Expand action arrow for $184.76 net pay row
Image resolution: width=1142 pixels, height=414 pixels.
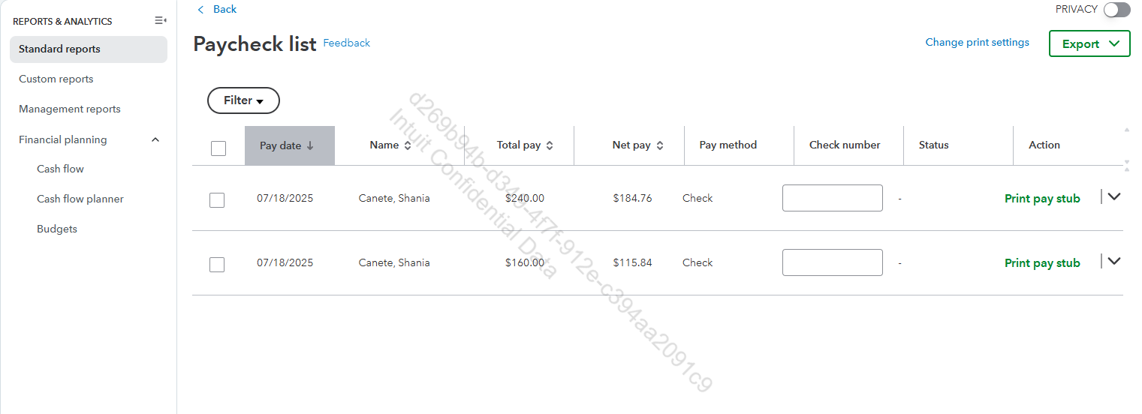1114,196
